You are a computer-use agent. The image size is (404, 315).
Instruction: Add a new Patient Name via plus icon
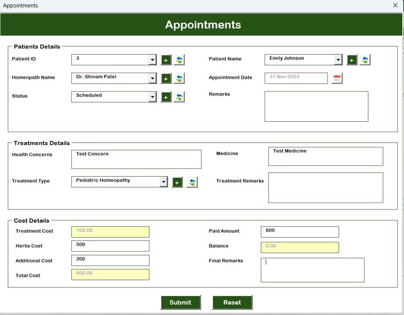click(x=352, y=59)
